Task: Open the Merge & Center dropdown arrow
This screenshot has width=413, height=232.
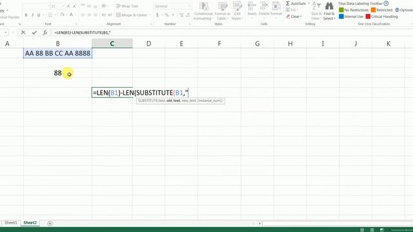Action: coord(150,15)
